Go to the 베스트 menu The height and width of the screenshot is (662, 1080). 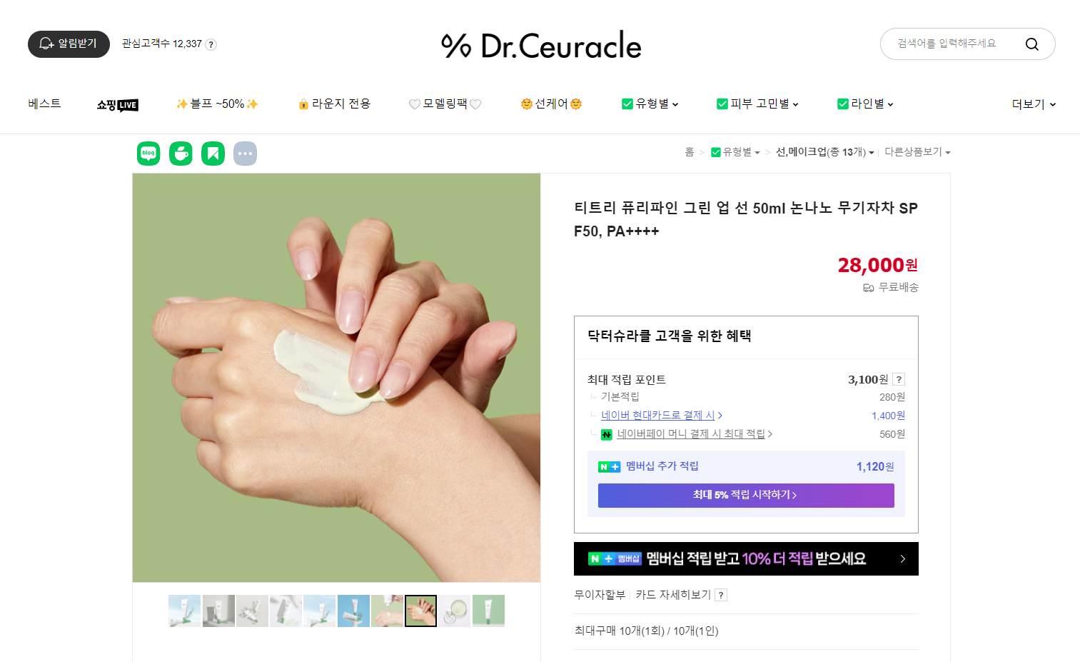coord(44,104)
